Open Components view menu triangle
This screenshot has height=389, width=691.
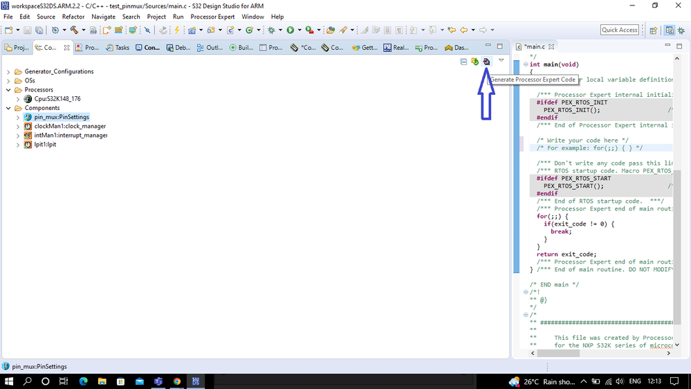click(501, 61)
